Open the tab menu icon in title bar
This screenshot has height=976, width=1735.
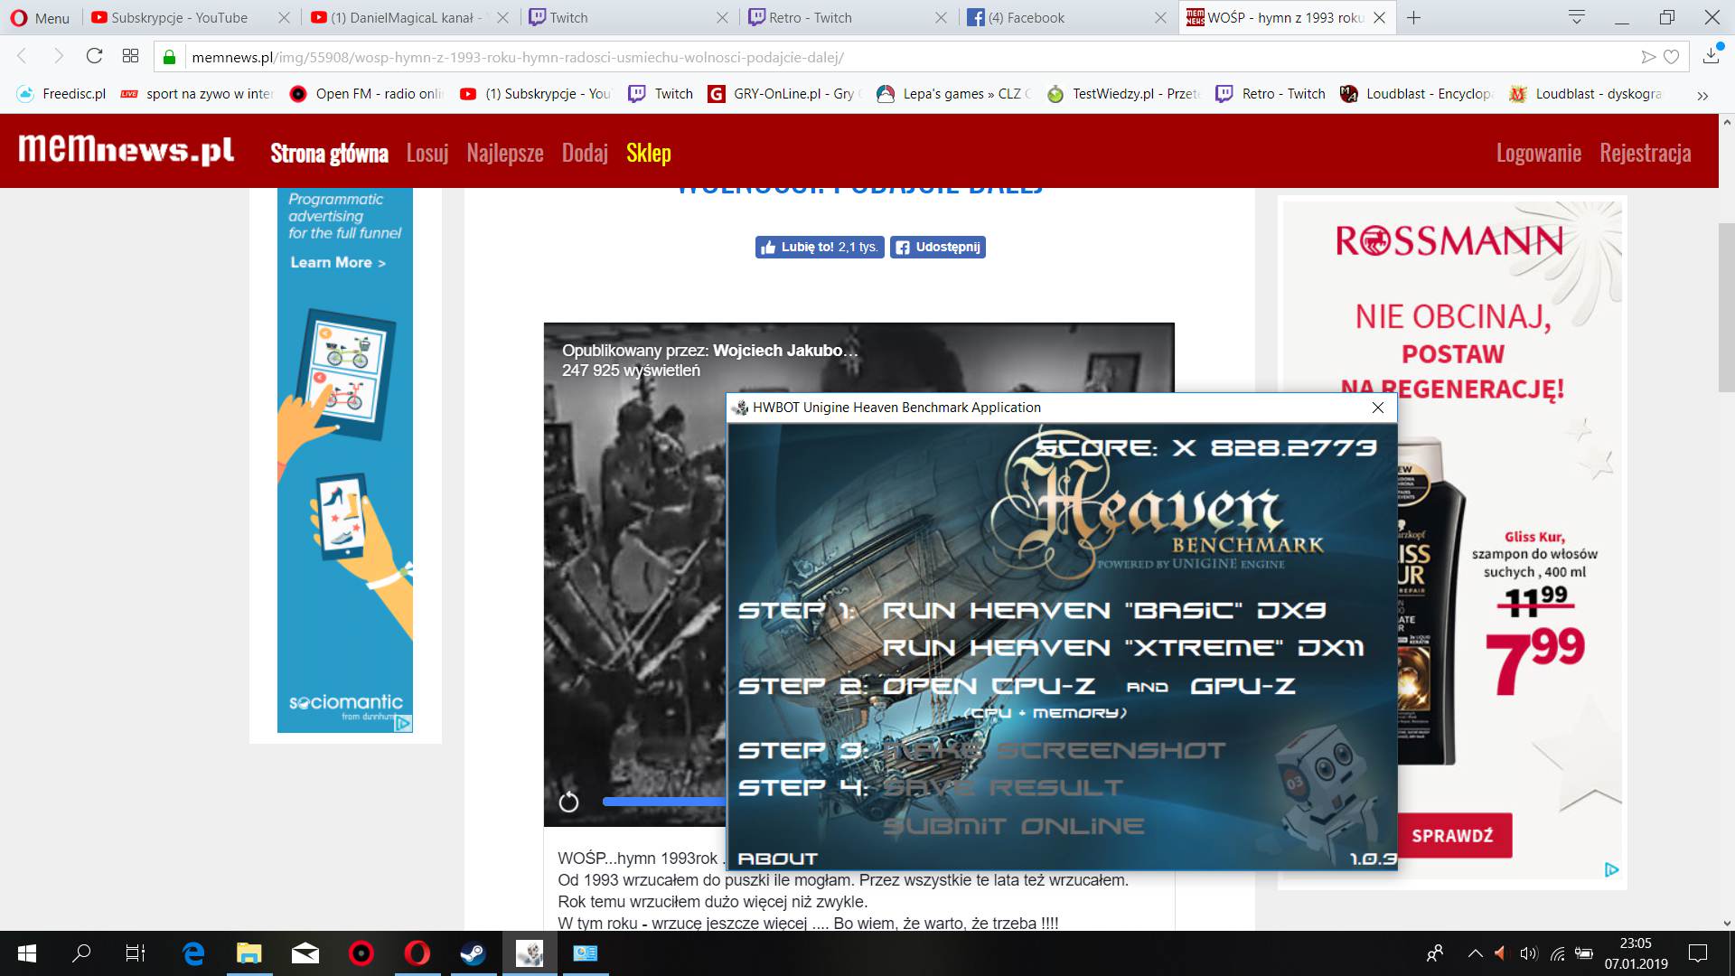[x=1577, y=17]
